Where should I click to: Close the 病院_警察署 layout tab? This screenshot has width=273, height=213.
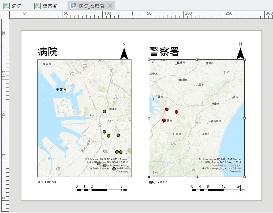[110, 6]
